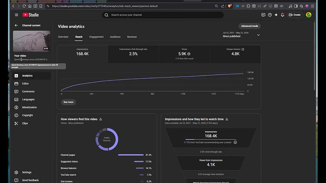This screenshot has height=183, width=326.
Task: Click the icon left of help
Action: point(263,15)
